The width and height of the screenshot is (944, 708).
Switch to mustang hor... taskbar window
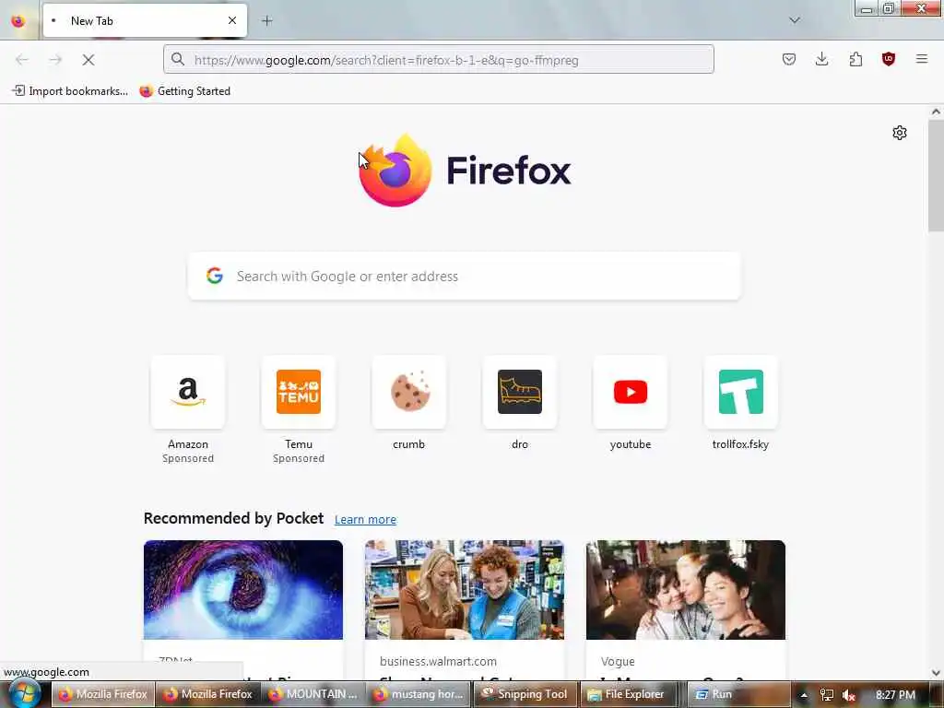tap(419, 694)
